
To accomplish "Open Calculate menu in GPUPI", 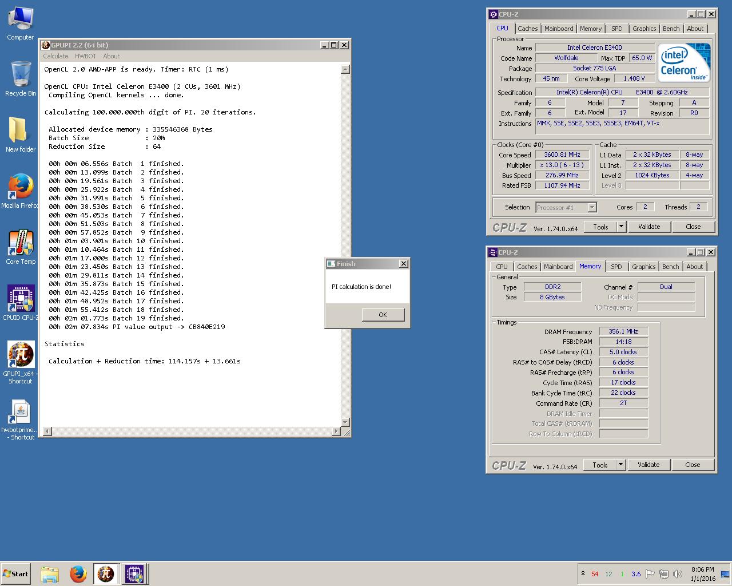I will 55,56.
